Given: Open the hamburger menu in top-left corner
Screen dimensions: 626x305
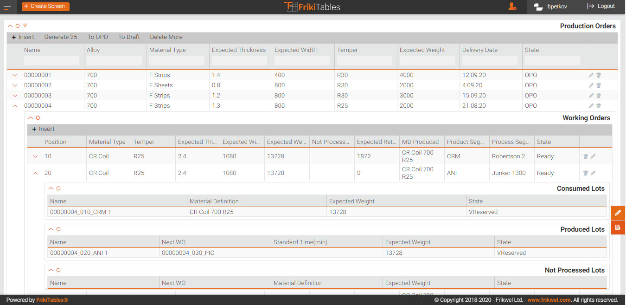Looking at the screenshot, I should pyautogui.click(x=8, y=6).
